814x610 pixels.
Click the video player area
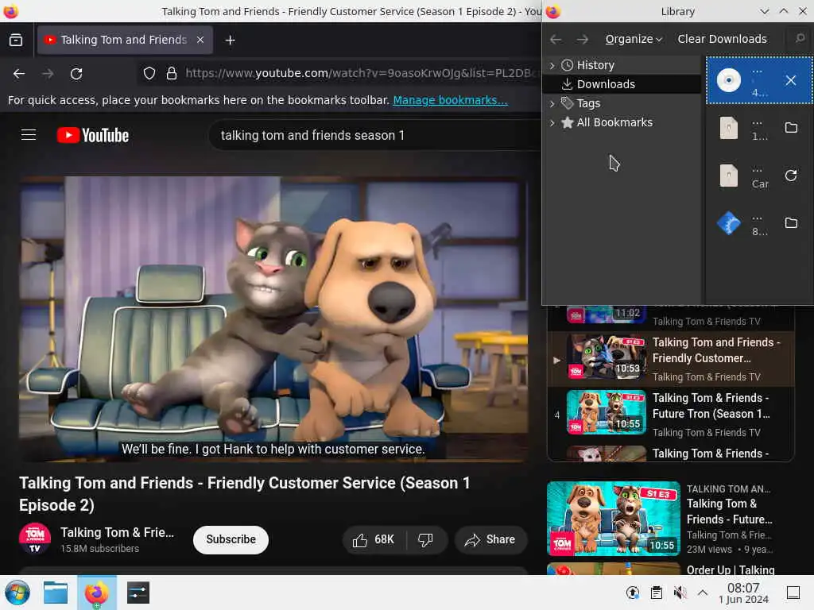tap(273, 319)
